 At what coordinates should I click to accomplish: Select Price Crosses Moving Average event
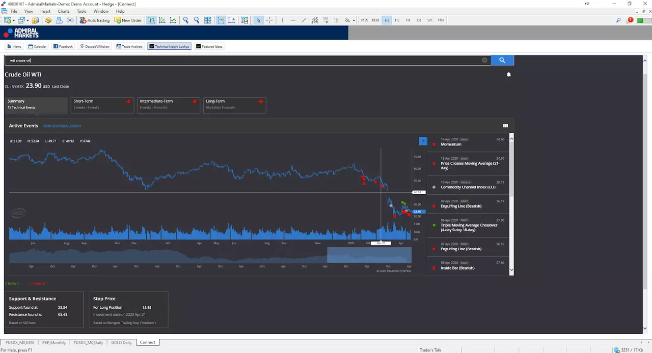click(468, 163)
